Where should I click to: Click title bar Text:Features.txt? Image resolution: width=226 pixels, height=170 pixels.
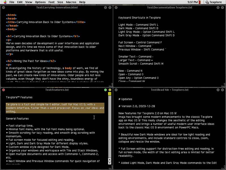57,90
